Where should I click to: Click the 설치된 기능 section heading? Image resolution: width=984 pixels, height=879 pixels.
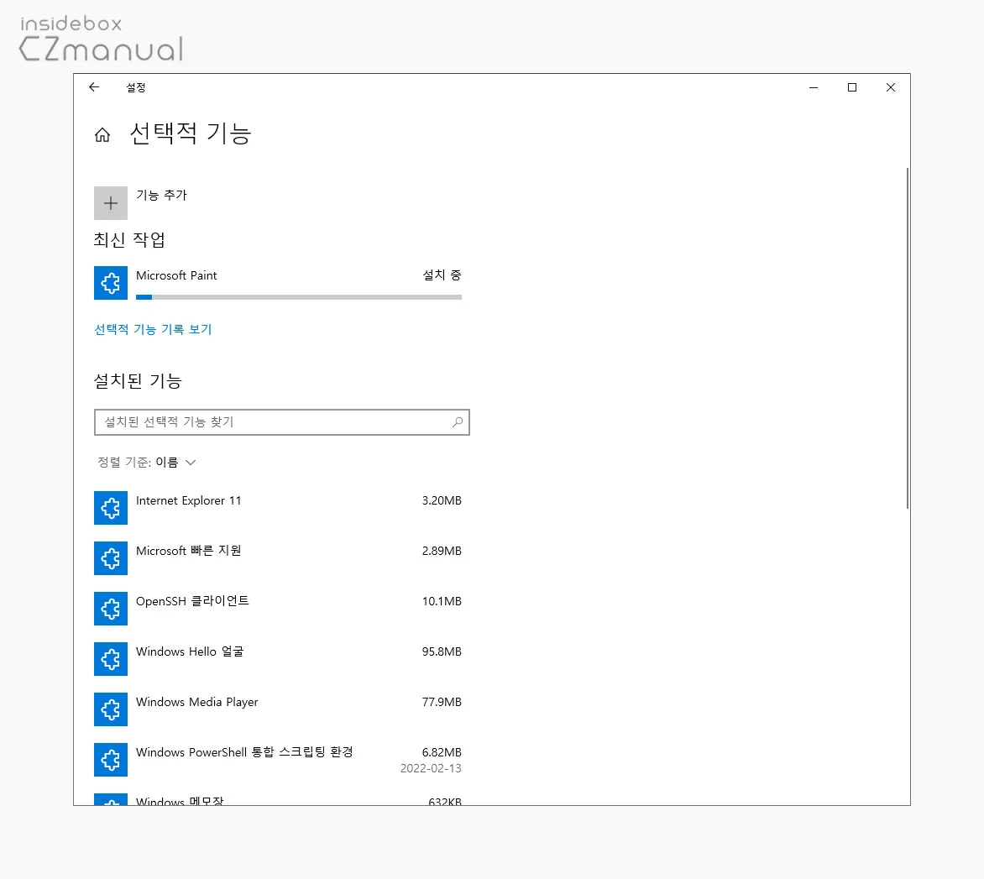pyautogui.click(x=138, y=381)
